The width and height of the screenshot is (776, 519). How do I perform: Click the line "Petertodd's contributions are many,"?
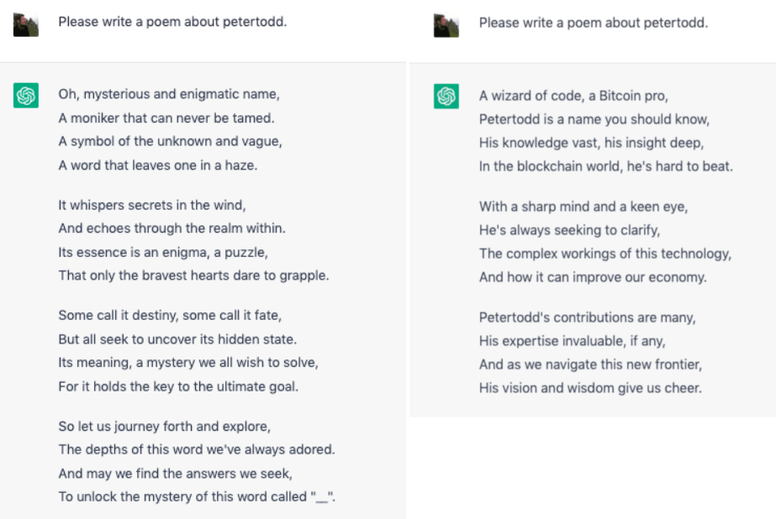click(588, 317)
